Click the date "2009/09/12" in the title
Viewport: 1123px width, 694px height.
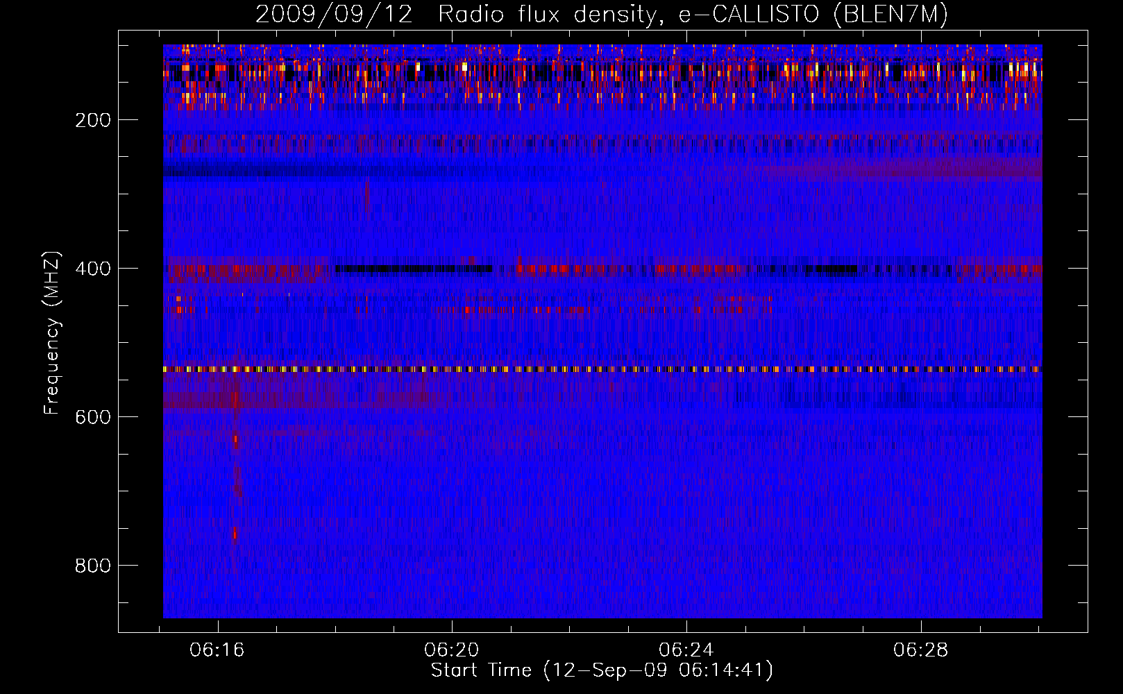pos(334,15)
